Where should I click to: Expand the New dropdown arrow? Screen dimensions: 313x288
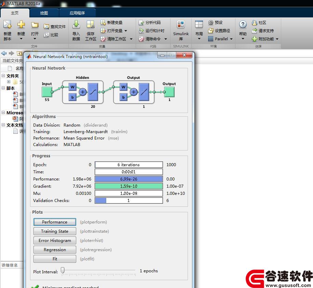tap(21, 39)
